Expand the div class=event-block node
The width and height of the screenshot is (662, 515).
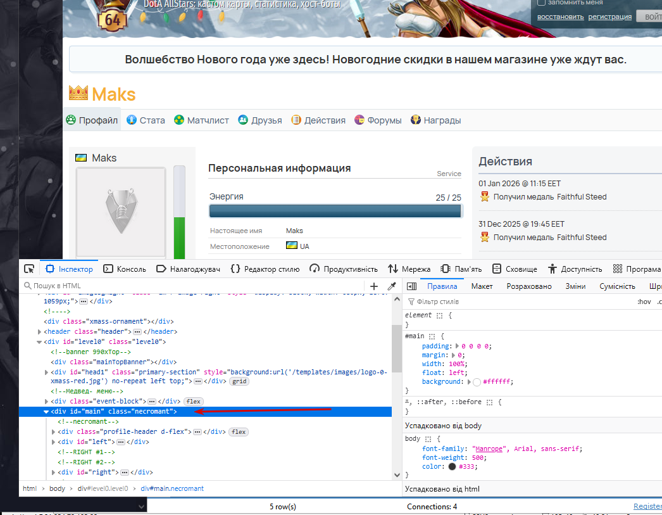point(46,402)
